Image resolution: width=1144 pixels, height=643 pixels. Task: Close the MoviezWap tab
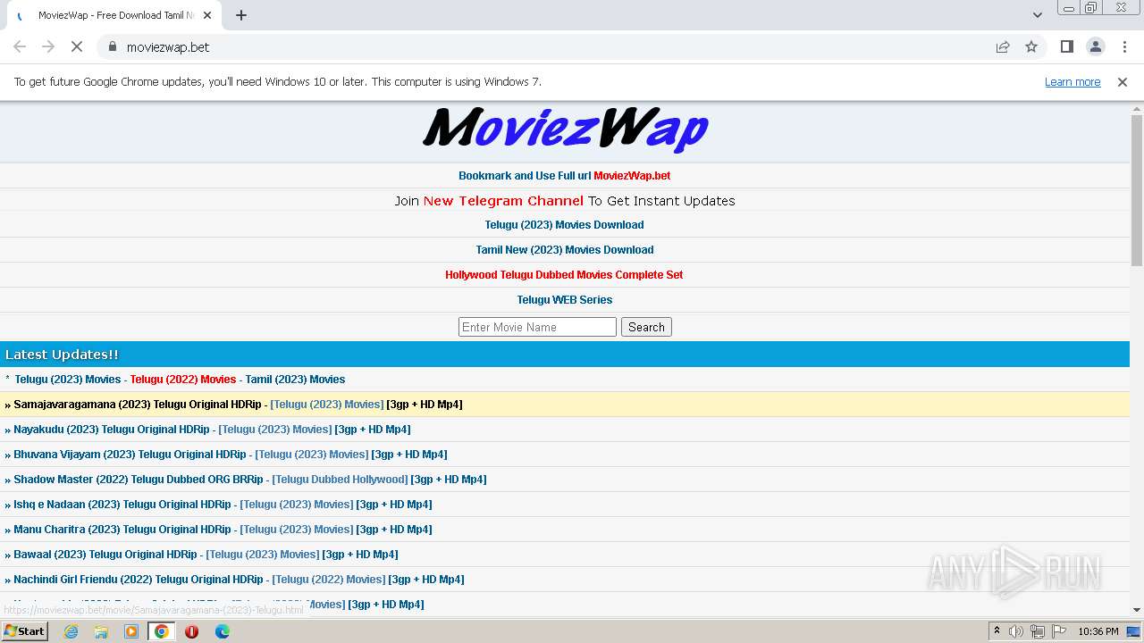[x=207, y=15]
